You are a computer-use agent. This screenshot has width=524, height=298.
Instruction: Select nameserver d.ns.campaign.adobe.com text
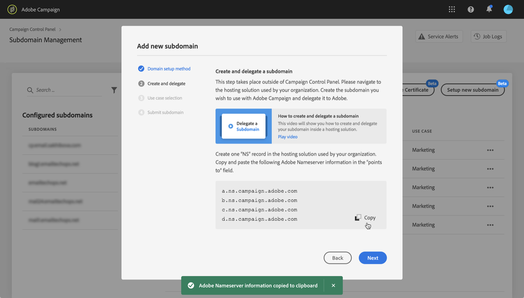260,219
